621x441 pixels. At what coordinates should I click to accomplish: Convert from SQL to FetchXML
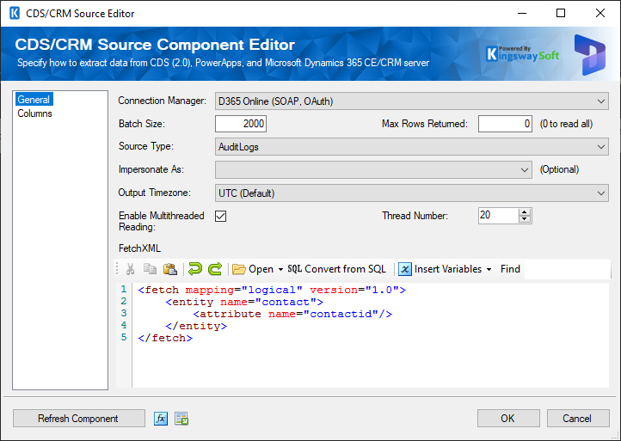click(x=336, y=269)
